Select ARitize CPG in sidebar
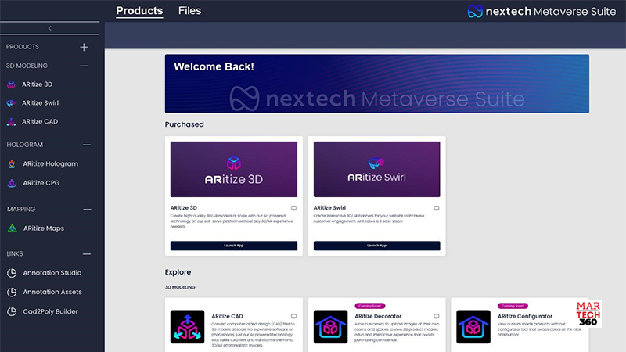 [41, 183]
